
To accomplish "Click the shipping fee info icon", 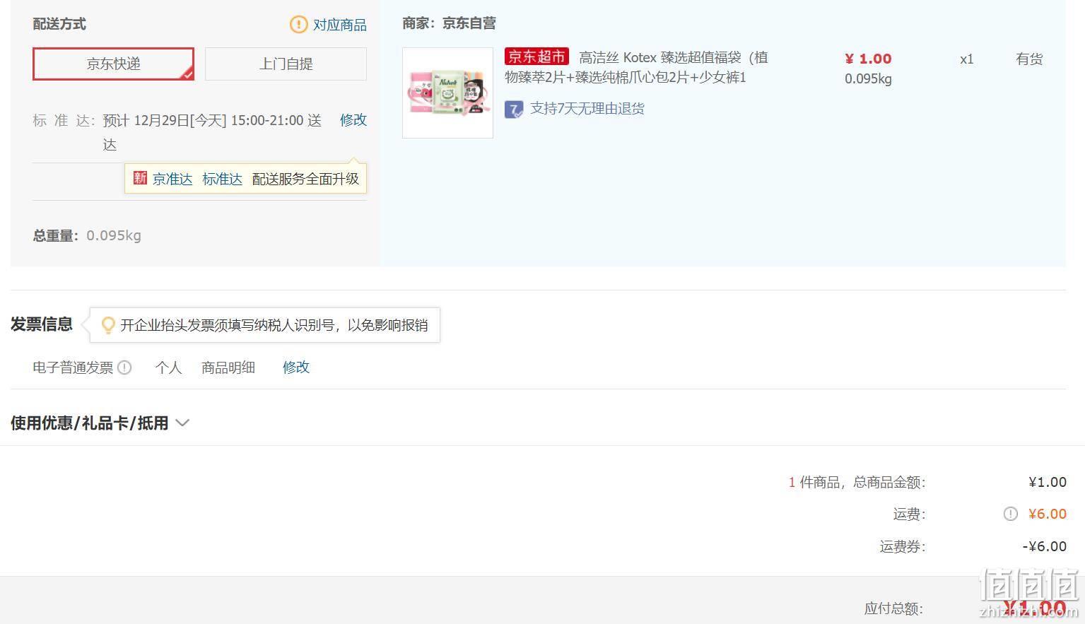I will 1010,514.
